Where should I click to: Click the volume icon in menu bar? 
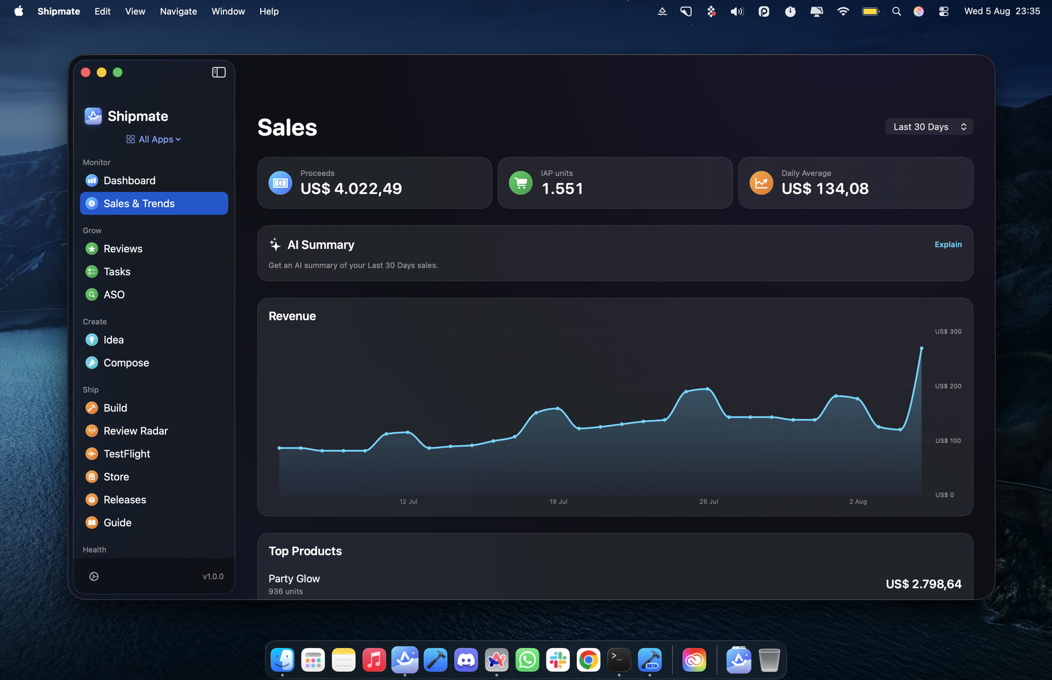click(x=736, y=11)
